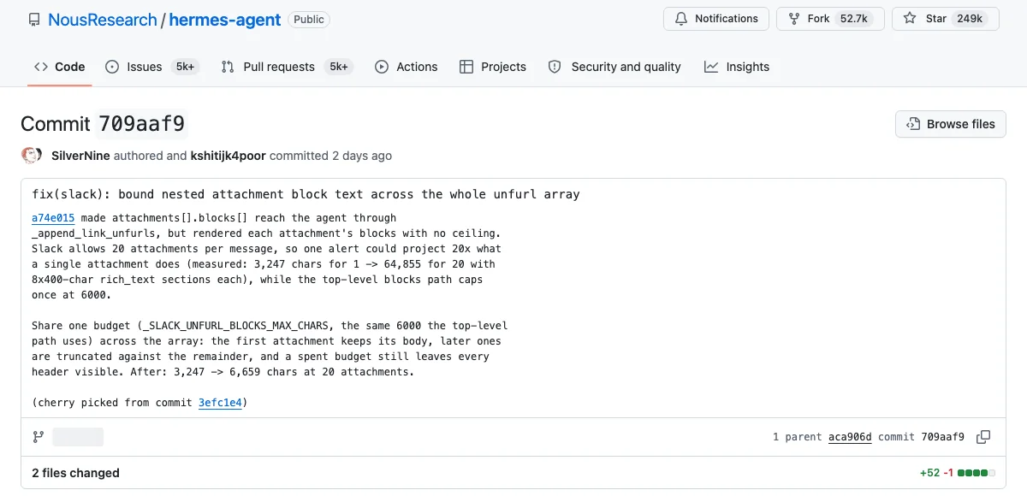Open the hermes-agent repository link

(225, 19)
